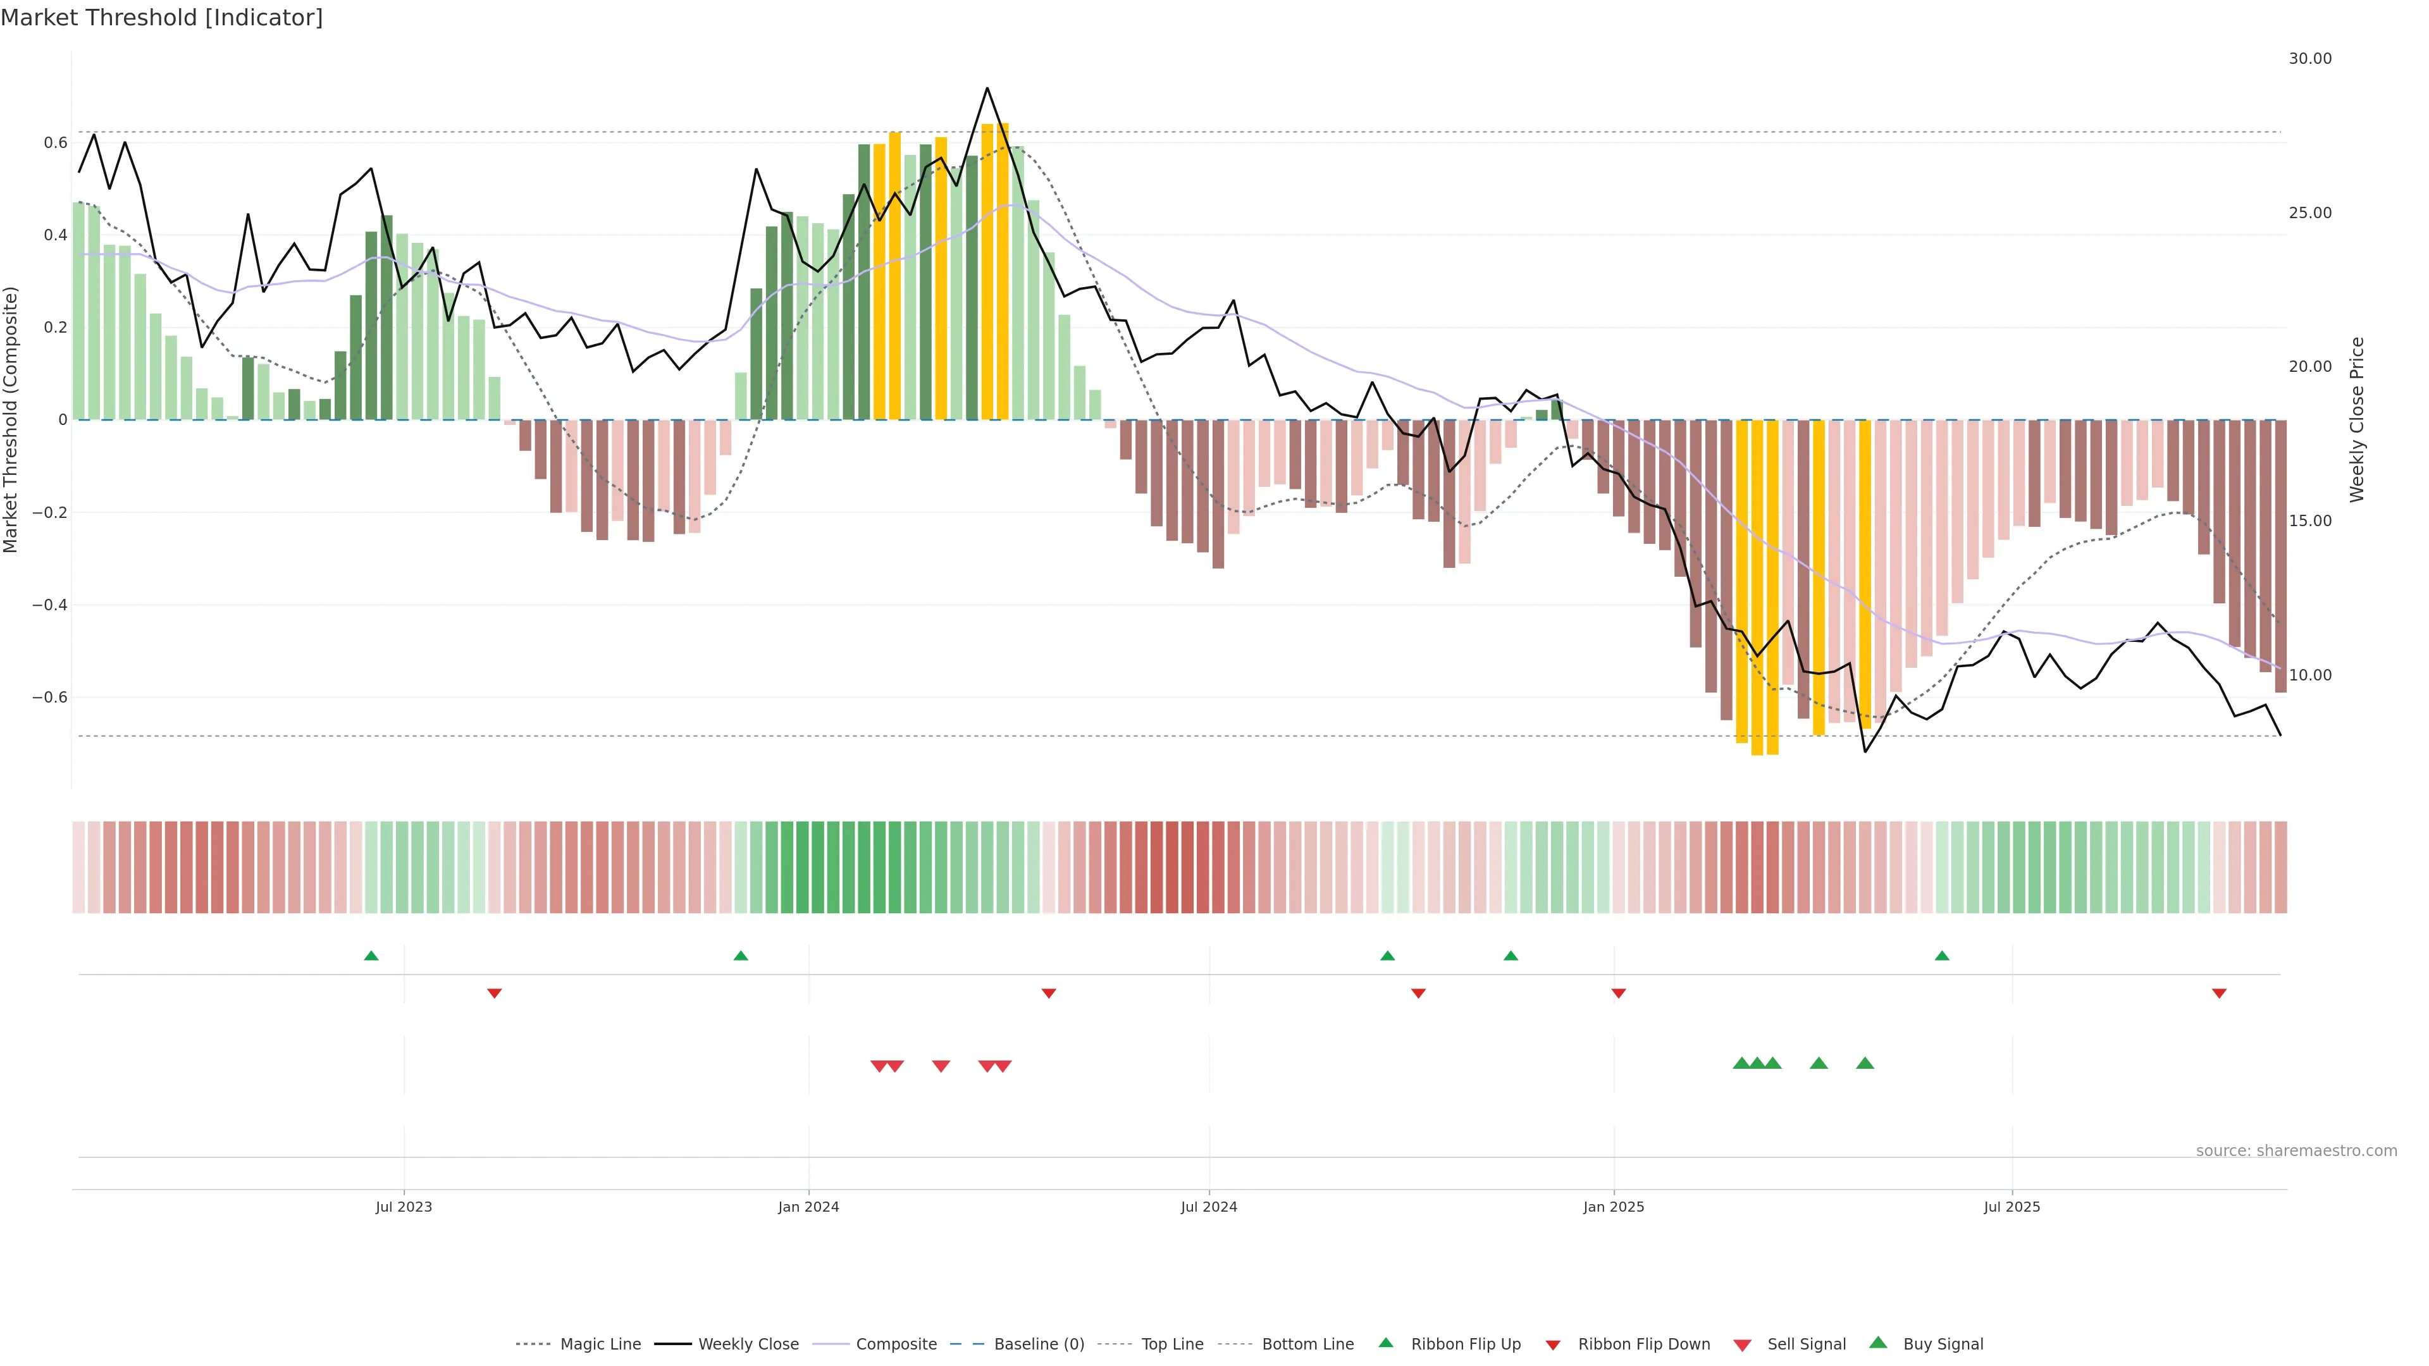Hide the Composite series via legend
Viewport: 2429px width, 1366px height.
point(896,1344)
